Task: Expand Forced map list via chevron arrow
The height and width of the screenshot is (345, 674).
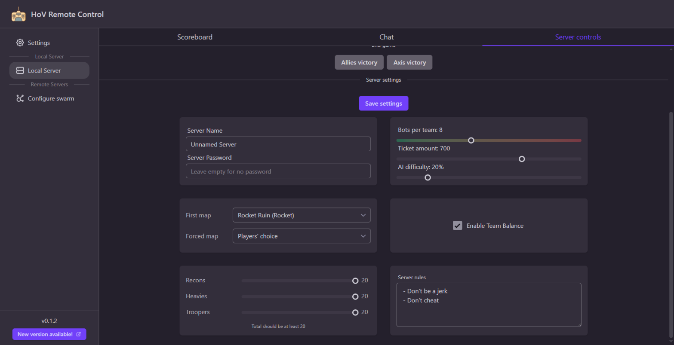Action: tap(363, 236)
